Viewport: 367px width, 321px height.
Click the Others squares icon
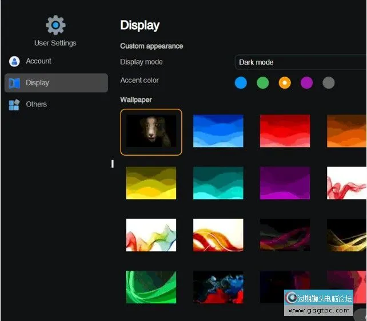tap(14, 105)
